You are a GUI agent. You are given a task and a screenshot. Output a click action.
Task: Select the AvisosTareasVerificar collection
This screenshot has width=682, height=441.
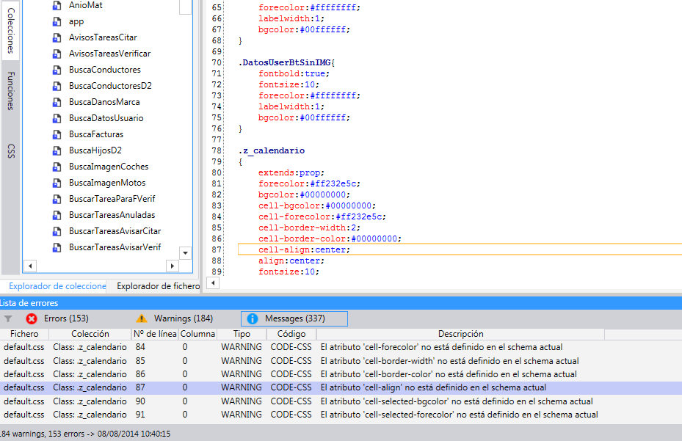pos(109,54)
